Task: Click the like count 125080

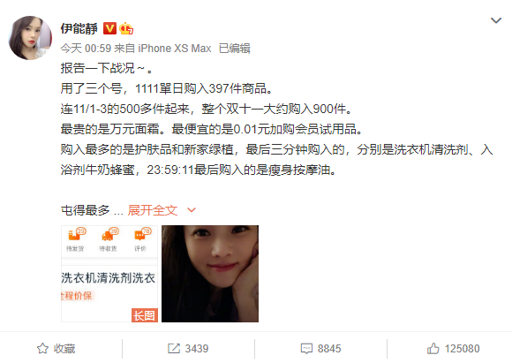Action: point(462,349)
